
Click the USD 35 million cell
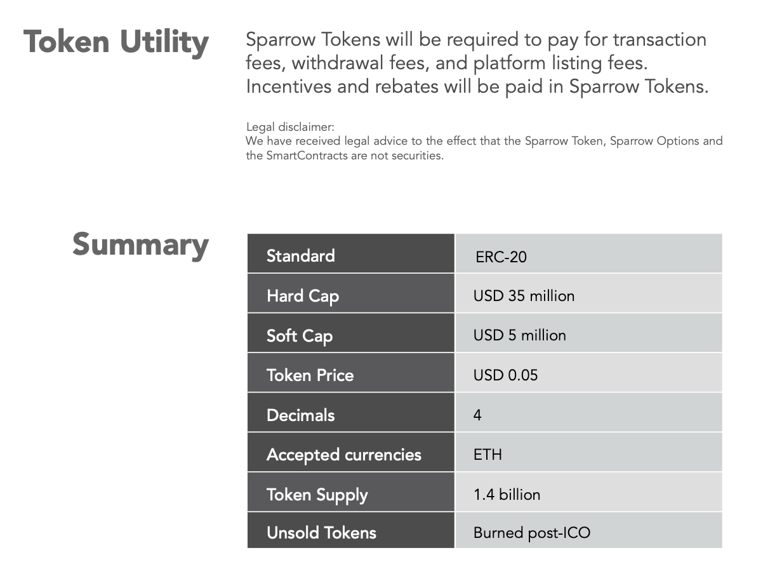[x=588, y=293]
